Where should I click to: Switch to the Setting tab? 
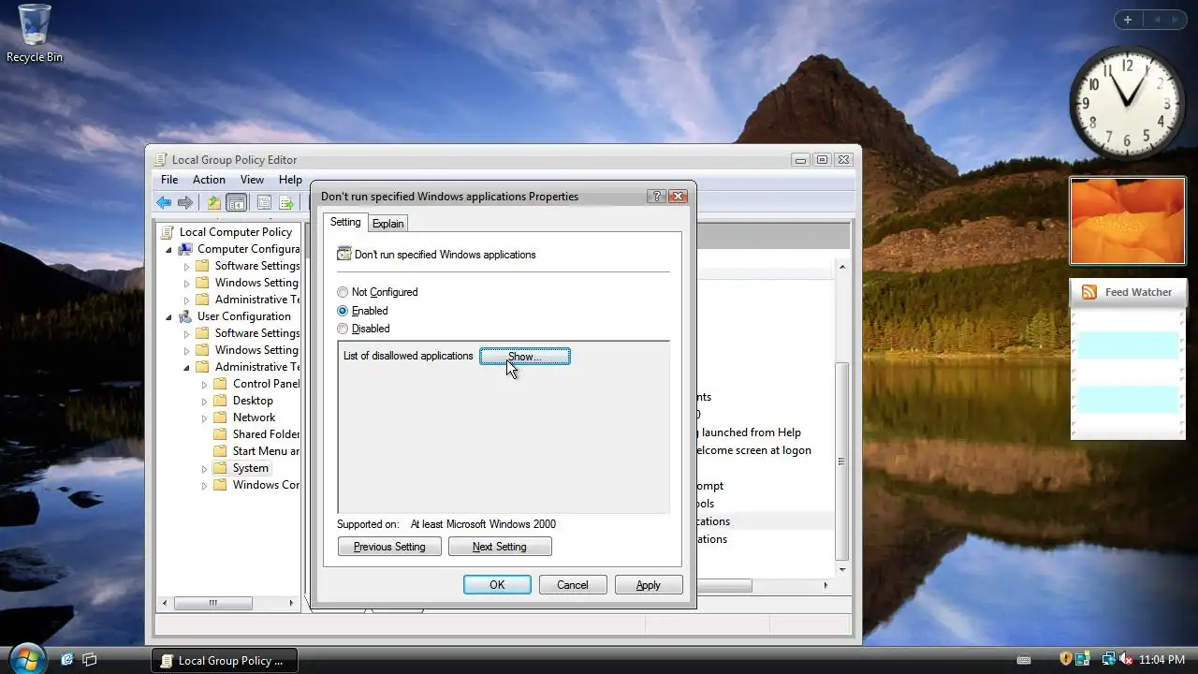click(x=345, y=222)
